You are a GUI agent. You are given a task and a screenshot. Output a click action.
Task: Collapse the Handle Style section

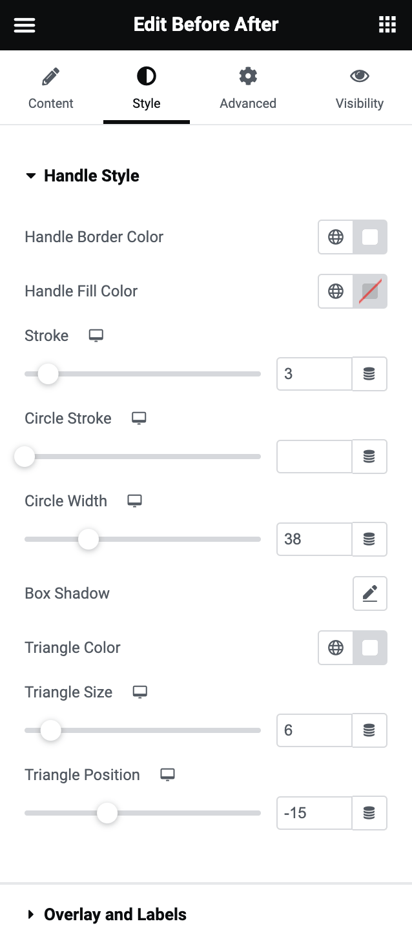point(82,176)
